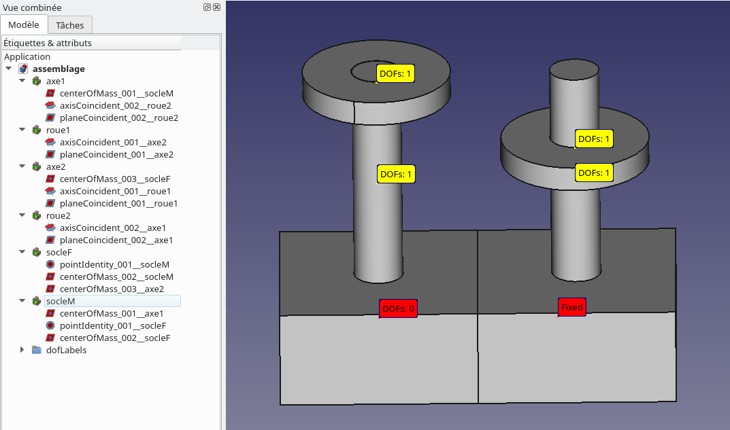Click the centerOfMass_003__axe2 constraint icon

[50, 289]
